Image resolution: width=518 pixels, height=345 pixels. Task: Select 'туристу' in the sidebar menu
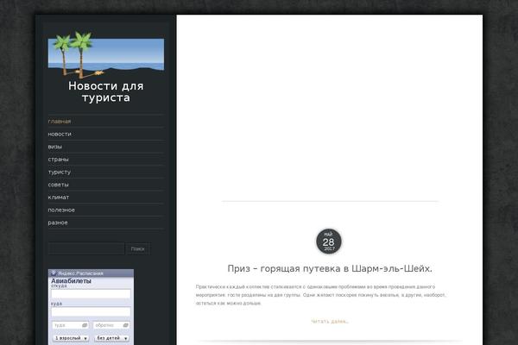click(60, 172)
